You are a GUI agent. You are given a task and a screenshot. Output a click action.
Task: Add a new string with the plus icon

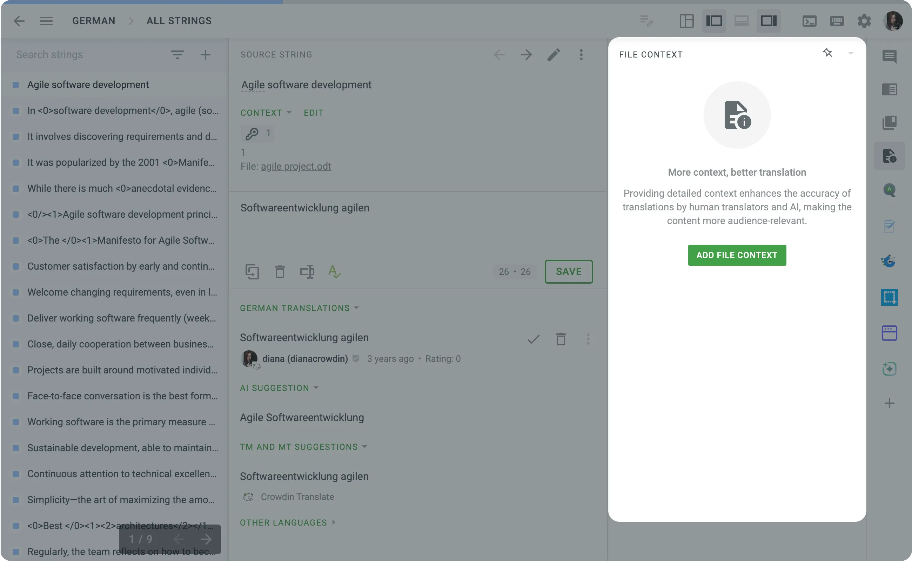pyautogui.click(x=205, y=54)
